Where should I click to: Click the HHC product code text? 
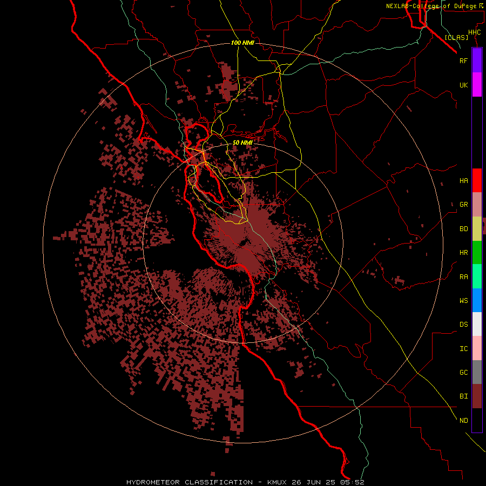[x=474, y=32]
